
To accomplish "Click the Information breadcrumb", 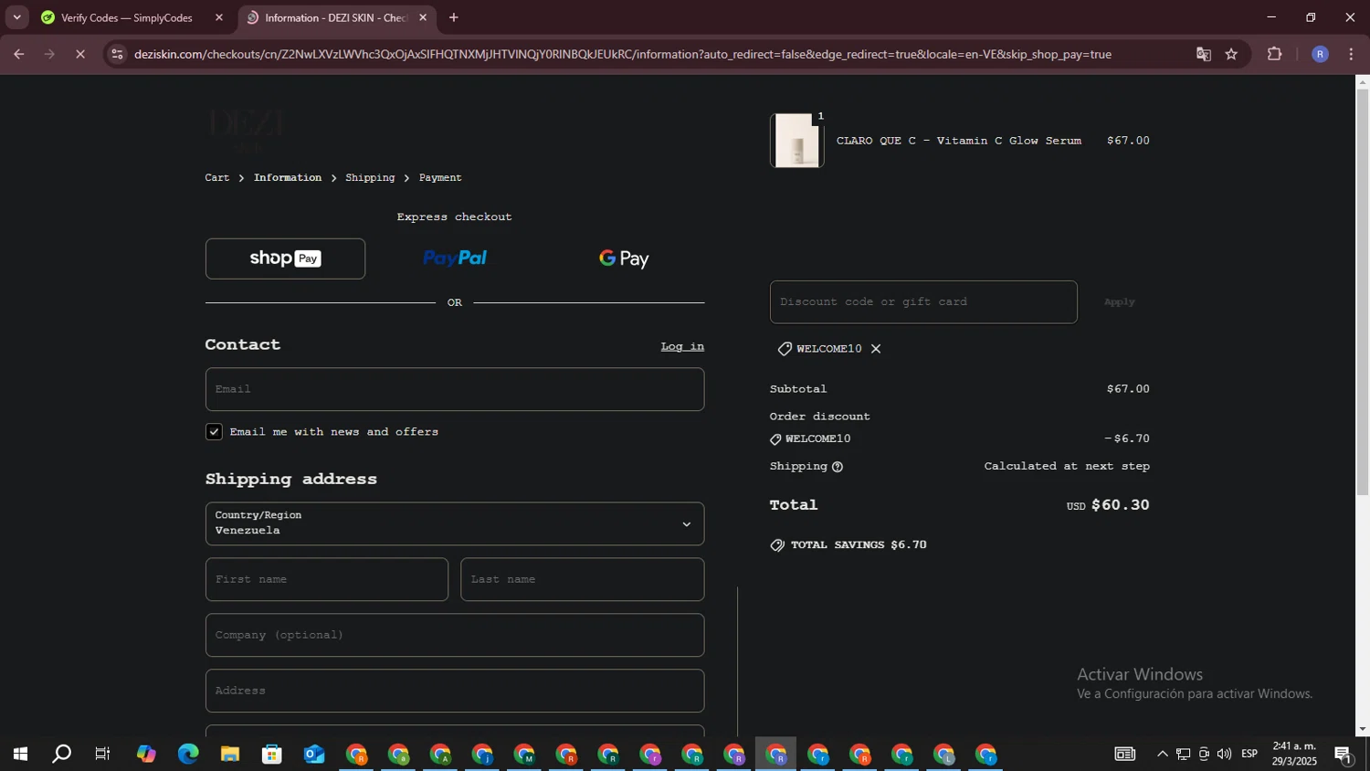I will point(288,178).
